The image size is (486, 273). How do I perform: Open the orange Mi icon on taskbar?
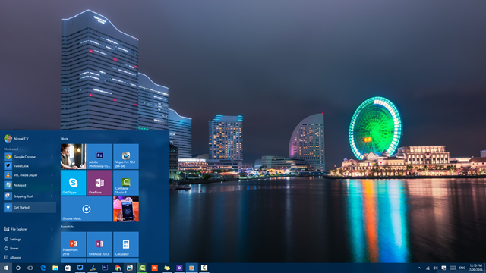(154, 268)
